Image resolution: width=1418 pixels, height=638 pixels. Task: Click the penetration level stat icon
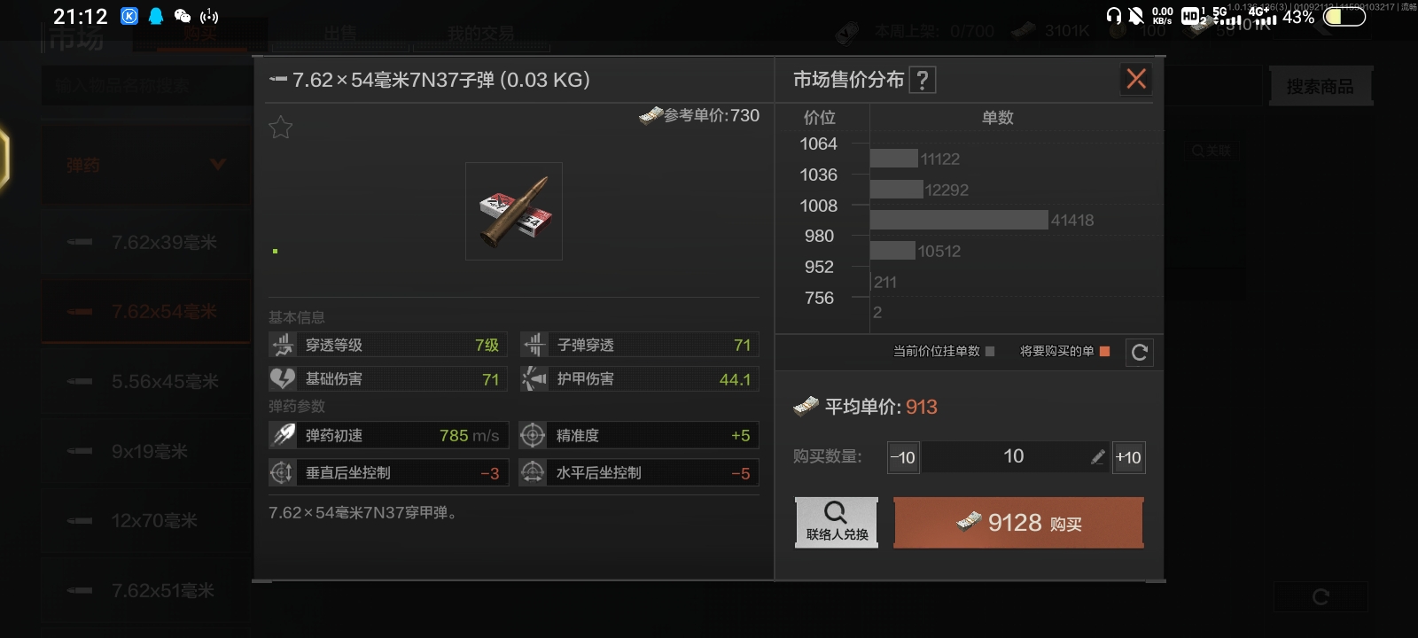pyautogui.click(x=283, y=345)
